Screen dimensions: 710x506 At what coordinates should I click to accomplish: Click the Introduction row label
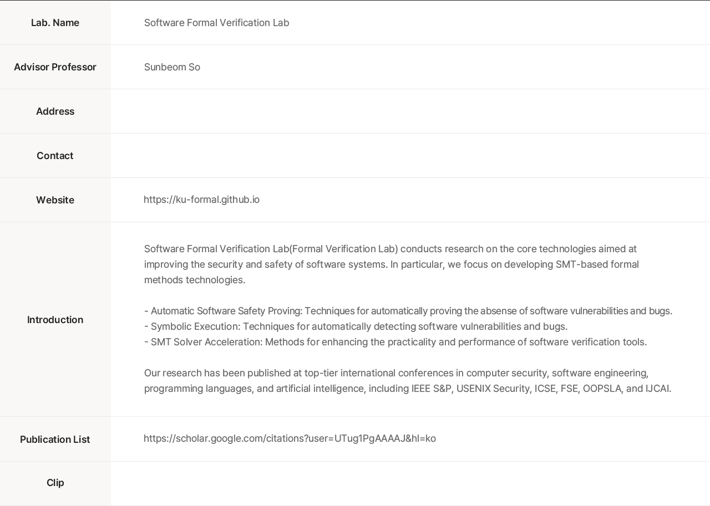pos(55,320)
